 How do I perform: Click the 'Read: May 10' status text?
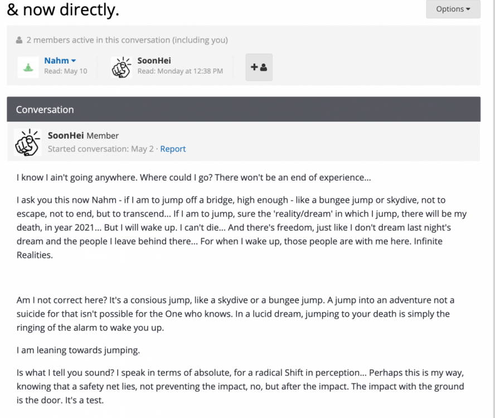[66, 71]
